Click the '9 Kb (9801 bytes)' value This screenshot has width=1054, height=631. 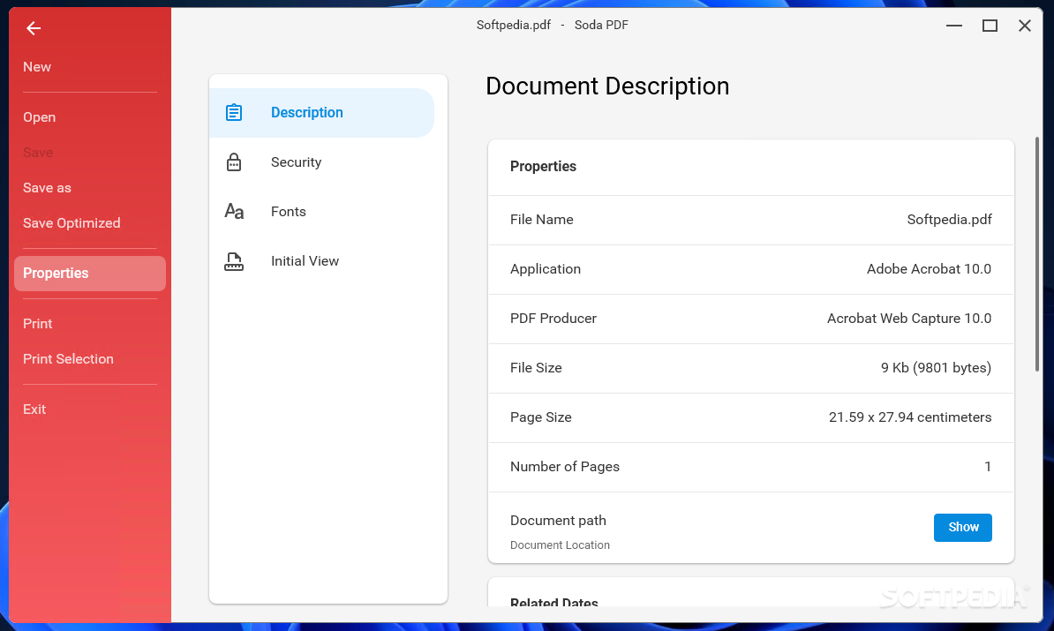936,368
